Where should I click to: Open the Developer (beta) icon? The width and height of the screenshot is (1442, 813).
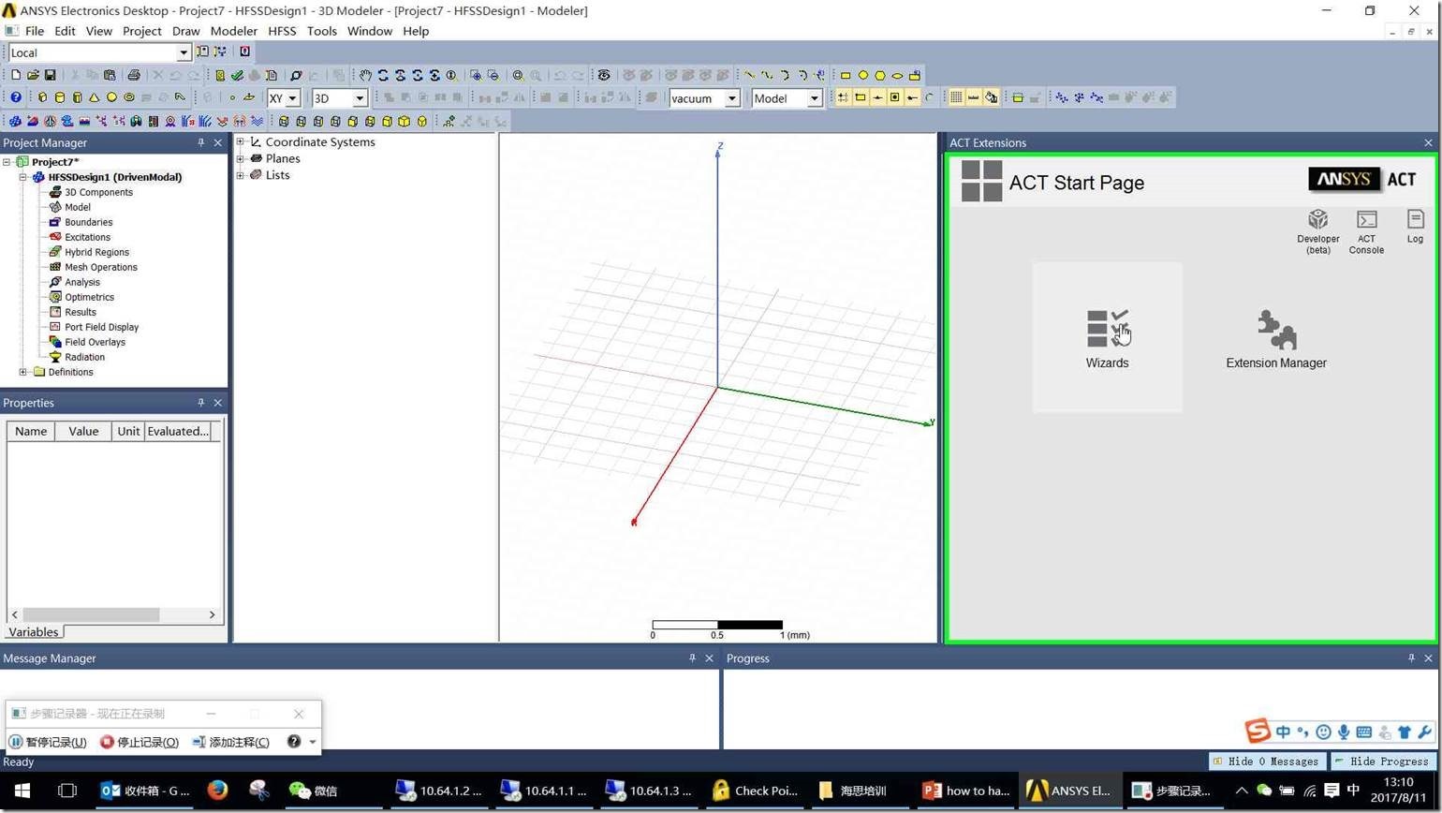pyautogui.click(x=1317, y=231)
